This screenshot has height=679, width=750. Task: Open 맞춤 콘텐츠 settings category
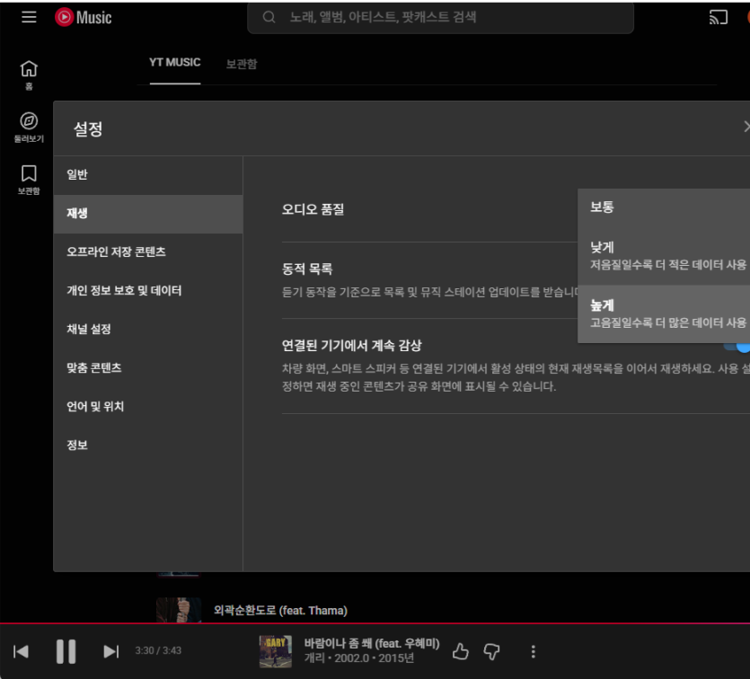[x=148, y=368]
